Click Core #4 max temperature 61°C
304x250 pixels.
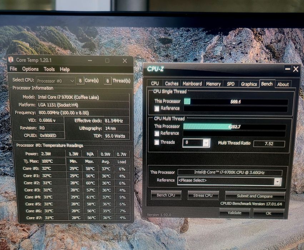[x=91, y=197]
